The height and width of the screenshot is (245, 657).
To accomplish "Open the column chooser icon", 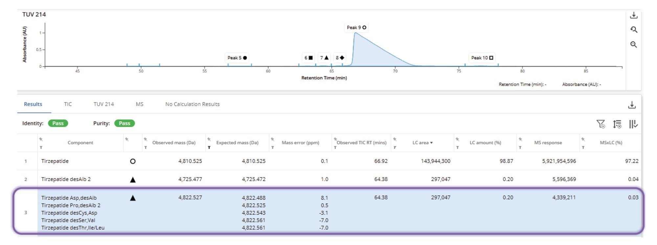I will click(633, 124).
